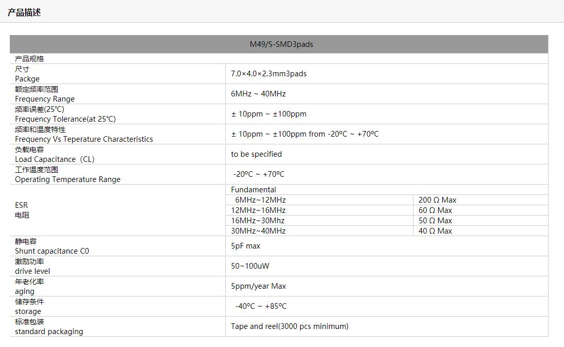Viewport: 564px width, 347px height.
Task: Click the 5ppm/year Max aging value
Action: pyautogui.click(x=258, y=286)
